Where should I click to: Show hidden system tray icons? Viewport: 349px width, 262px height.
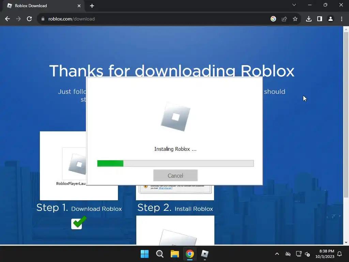point(277,254)
